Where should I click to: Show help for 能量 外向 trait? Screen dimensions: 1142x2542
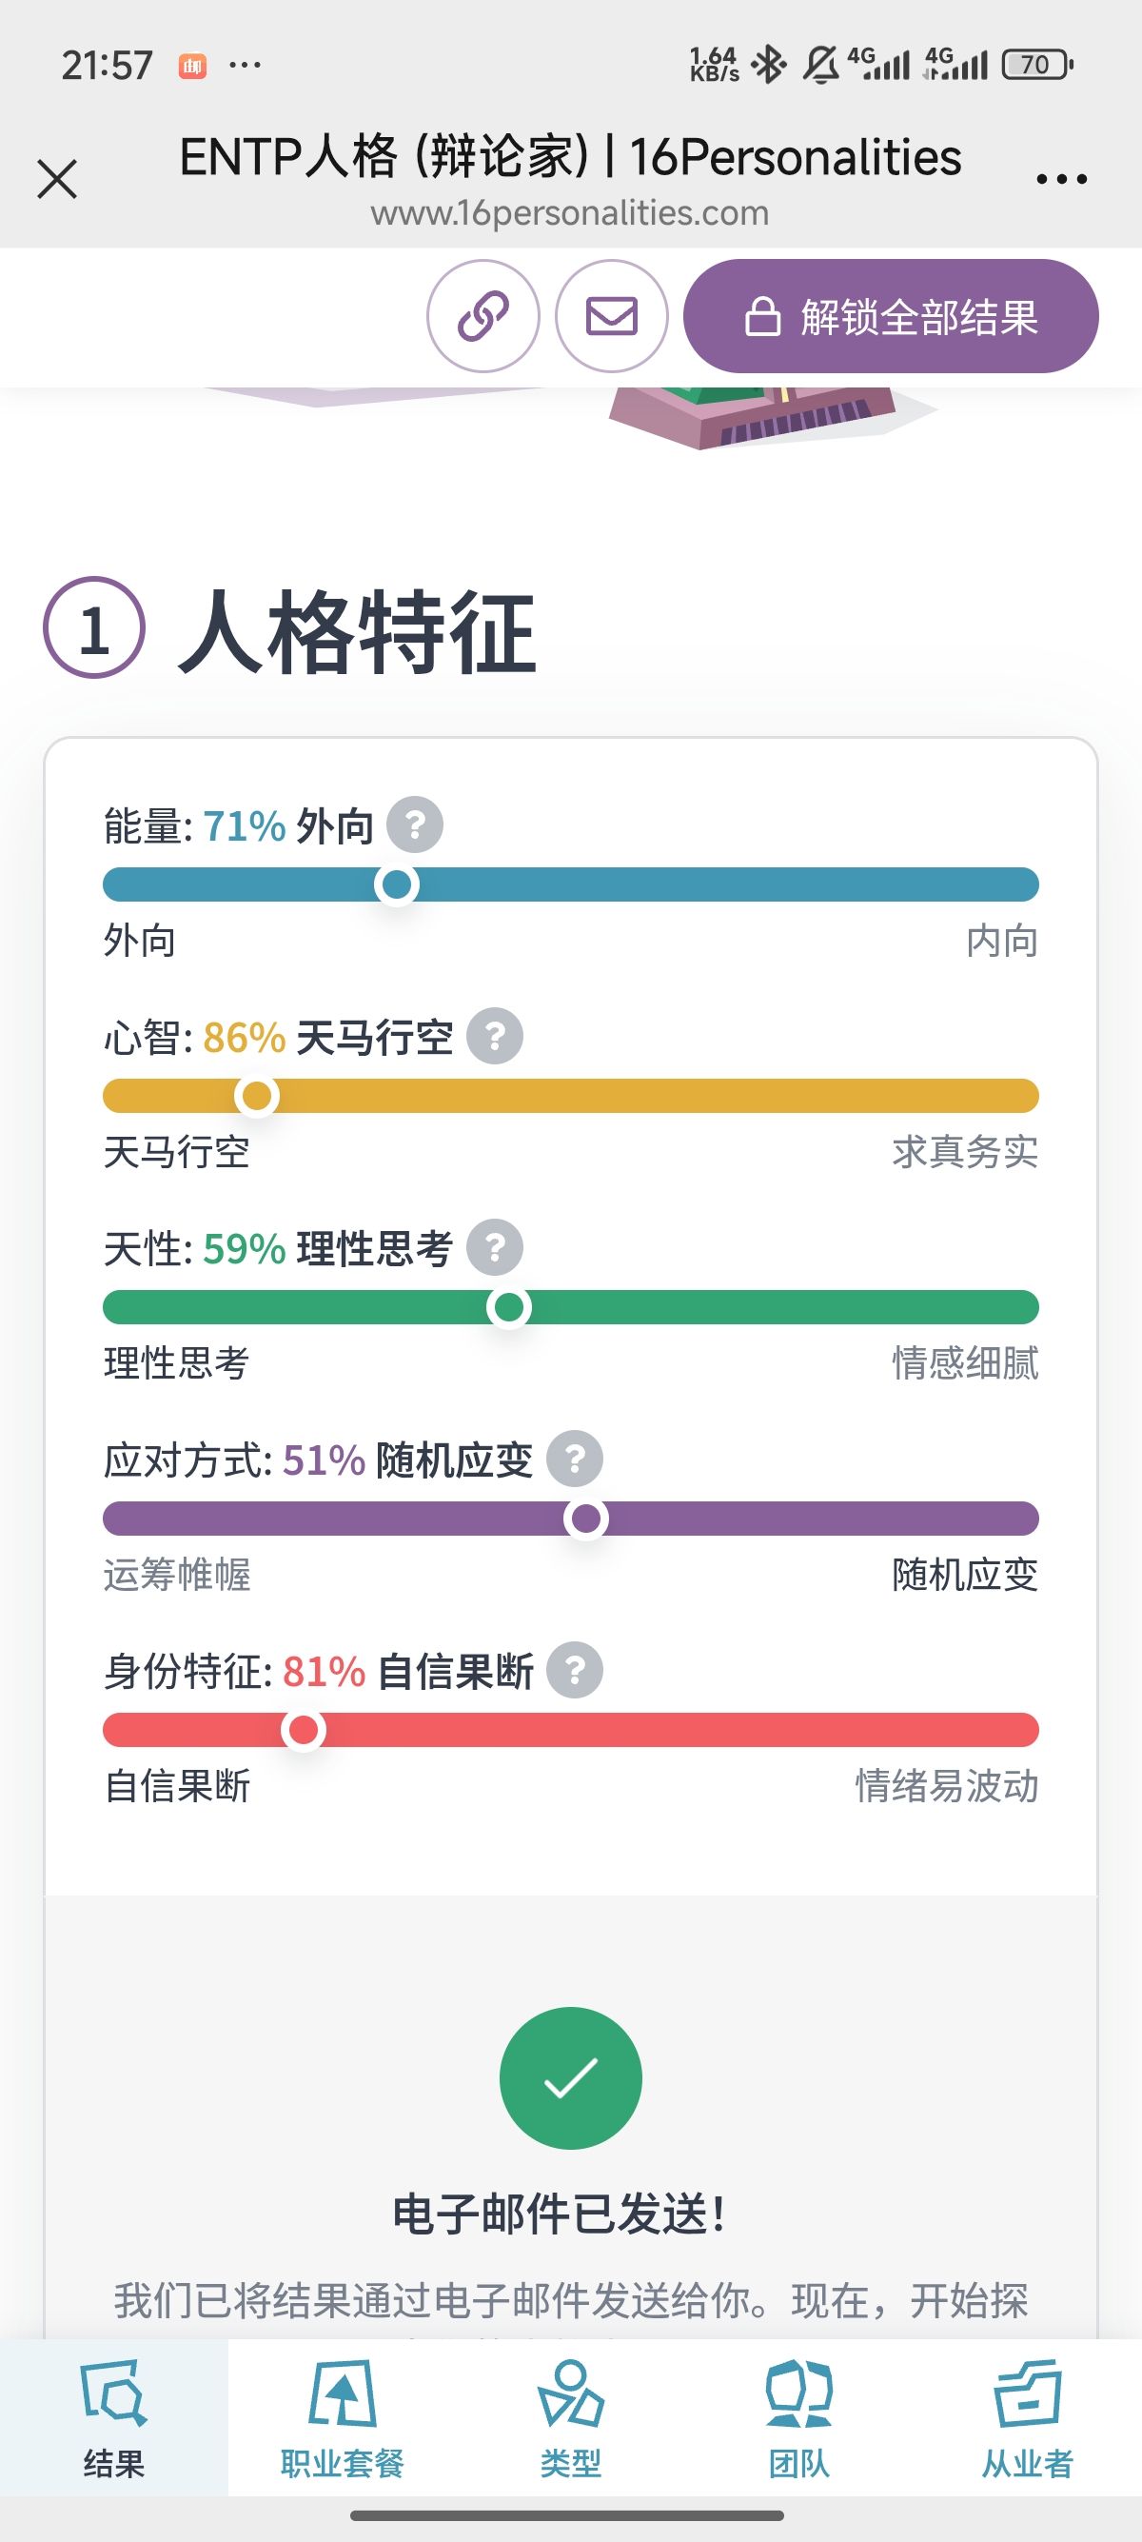(414, 825)
